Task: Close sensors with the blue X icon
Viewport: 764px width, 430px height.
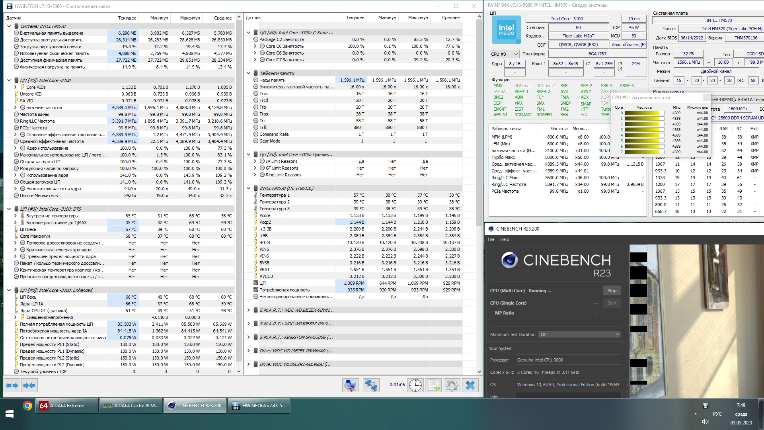Action: click(470, 385)
